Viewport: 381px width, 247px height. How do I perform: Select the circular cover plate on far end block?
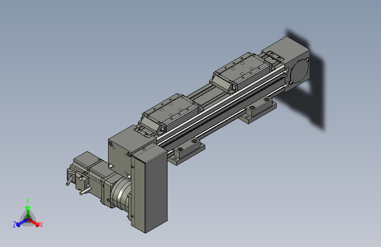tap(300, 71)
